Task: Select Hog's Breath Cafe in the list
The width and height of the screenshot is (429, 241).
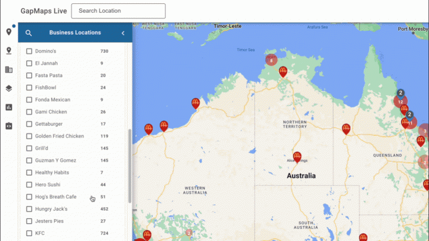Action: (x=55, y=197)
